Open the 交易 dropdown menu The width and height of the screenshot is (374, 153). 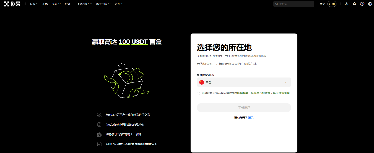click(56, 4)
